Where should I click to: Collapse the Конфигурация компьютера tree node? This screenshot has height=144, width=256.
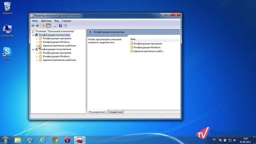pyautogui.click(x=33, y=35)
